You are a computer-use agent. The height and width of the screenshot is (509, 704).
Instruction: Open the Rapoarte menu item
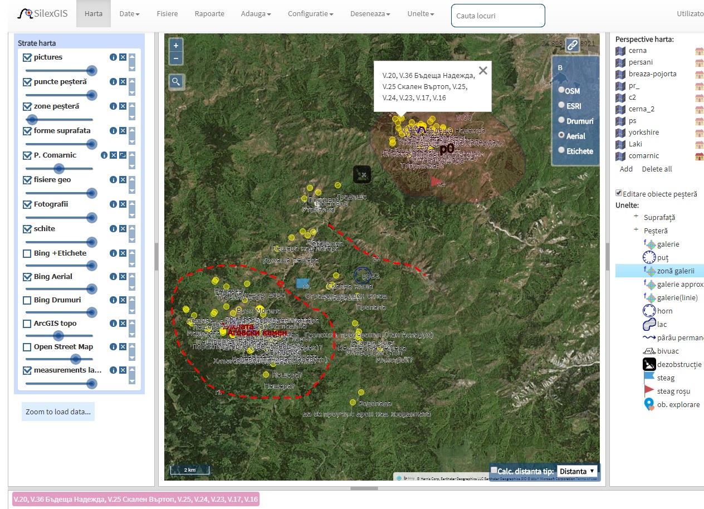point(209,14)
